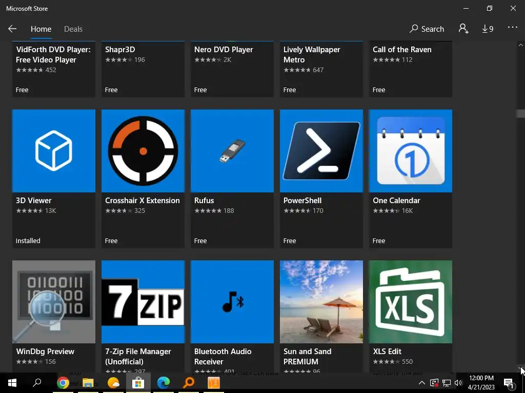Open the Deals tab

(73, 29)
